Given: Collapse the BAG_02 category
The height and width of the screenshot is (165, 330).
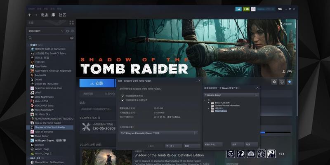Looking at the screenshot, I should [29, 158].
